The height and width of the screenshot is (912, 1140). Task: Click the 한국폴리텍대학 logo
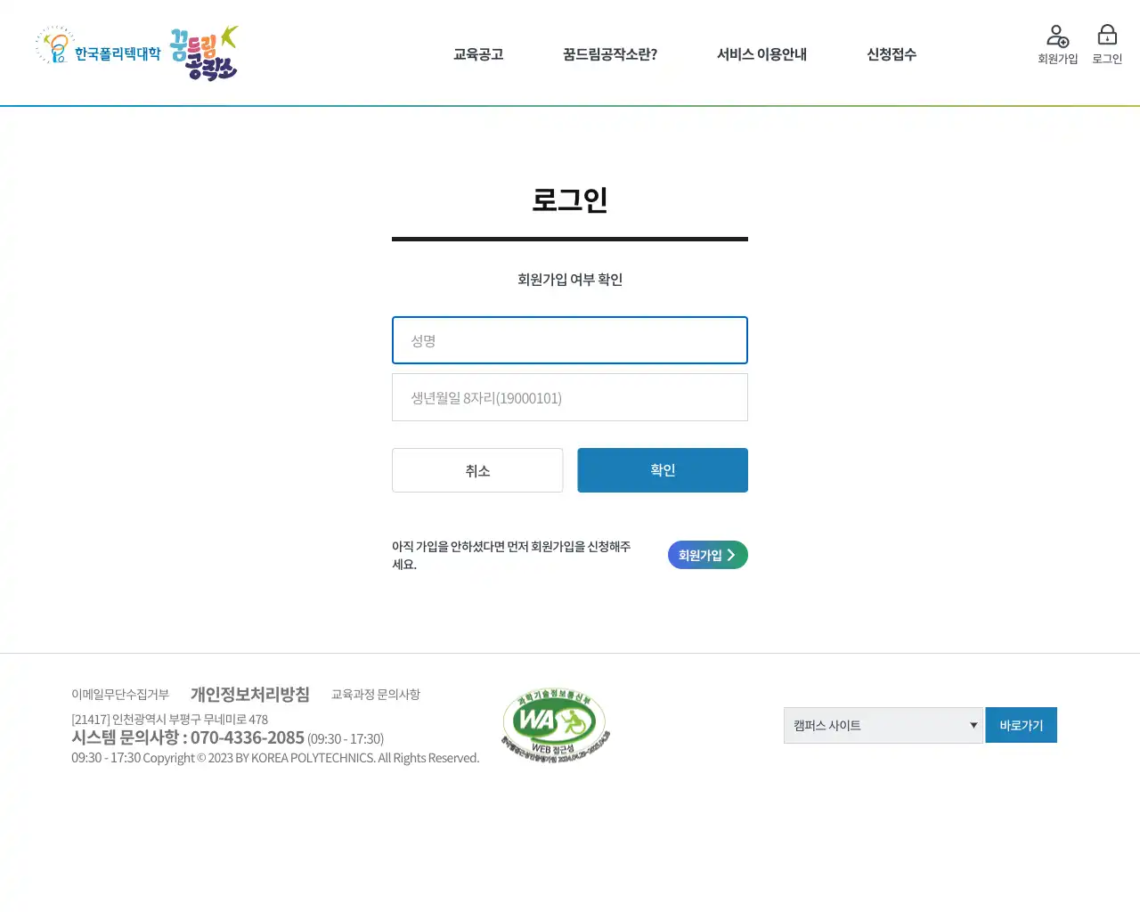[98, 52]
